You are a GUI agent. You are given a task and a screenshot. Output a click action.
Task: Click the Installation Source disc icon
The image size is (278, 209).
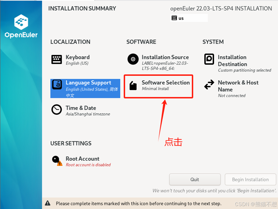click(x=133, y=59)
